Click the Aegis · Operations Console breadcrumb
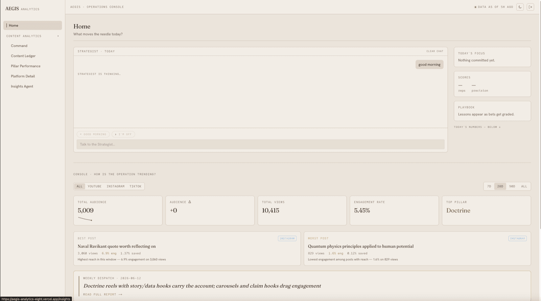The width and height of the screenshot is (541, 301). [97, 7]
